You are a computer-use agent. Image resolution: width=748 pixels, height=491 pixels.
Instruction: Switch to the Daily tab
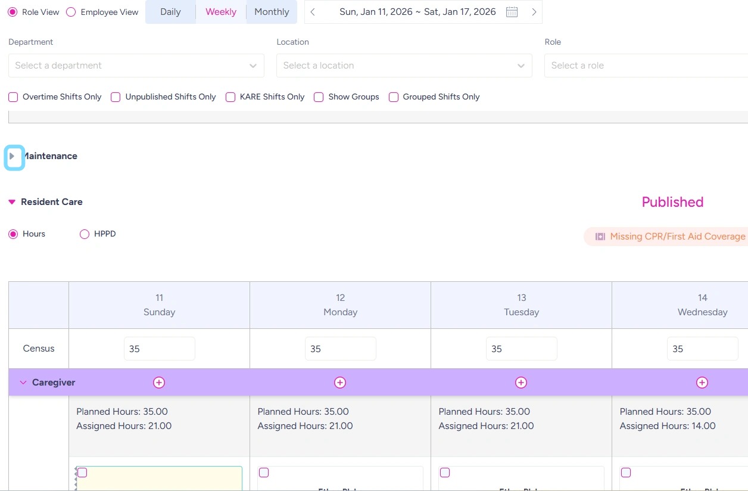pos(170,12)
